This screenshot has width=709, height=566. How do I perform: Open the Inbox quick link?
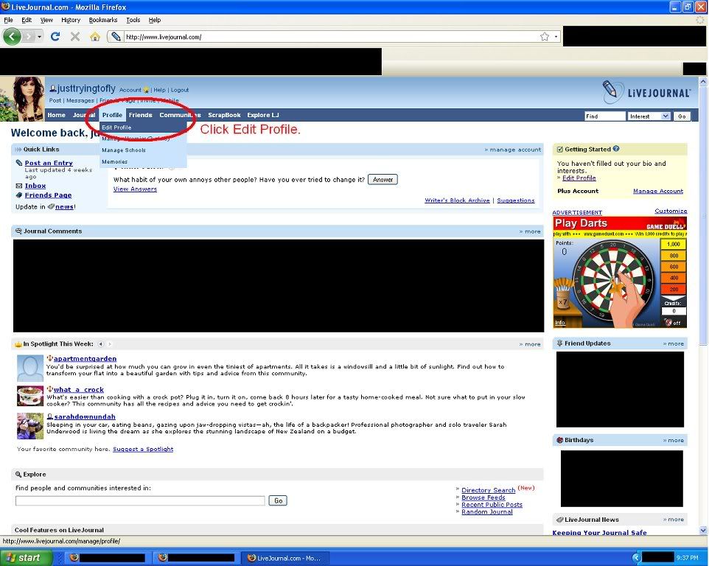pos(35,186)
